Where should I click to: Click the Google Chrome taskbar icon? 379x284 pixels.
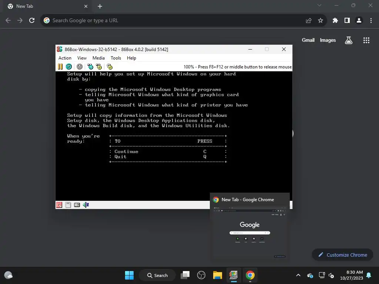click(250, 275)
